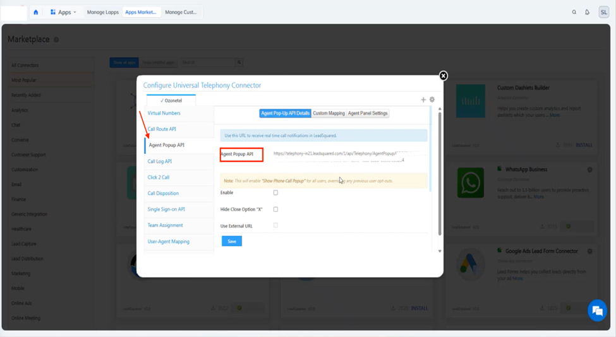This screenshot has height=337, width=616.
Task: Click the Marketplace help icon
Action: pos(56,40)
